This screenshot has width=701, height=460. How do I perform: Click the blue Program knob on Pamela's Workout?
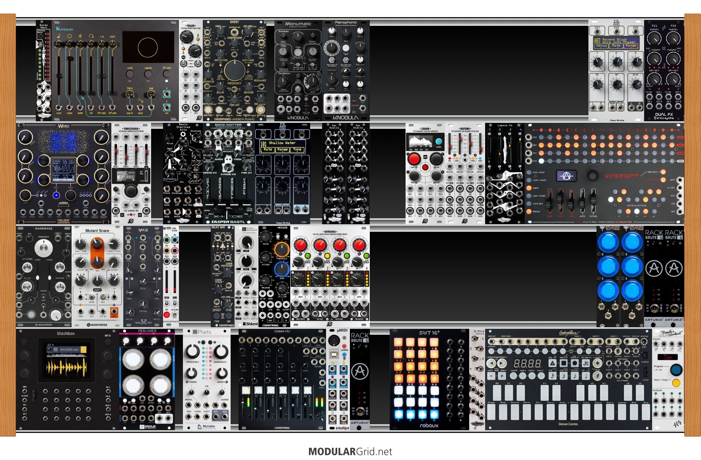click(676, 370)
